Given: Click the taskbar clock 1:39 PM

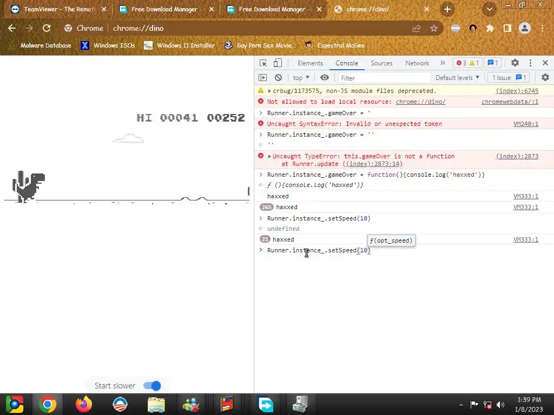Looking at the screenshot, I should click(529, 400).
